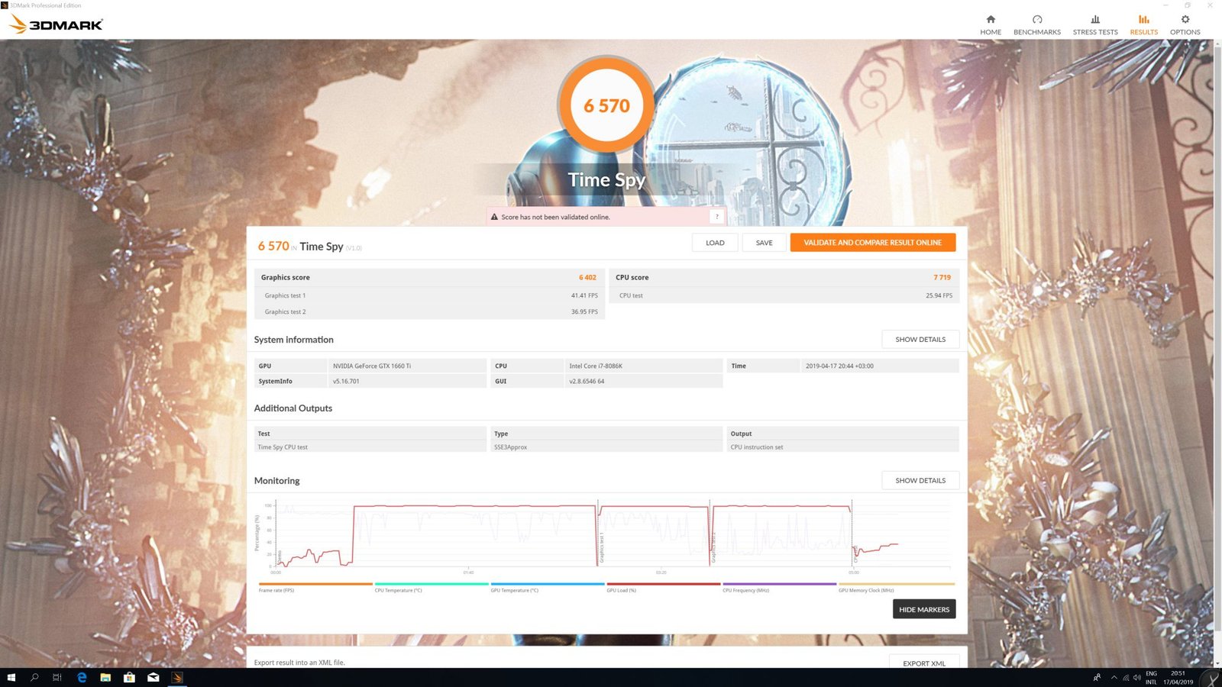Click the ENG INTL language indicator

[x=1151, y=678]
